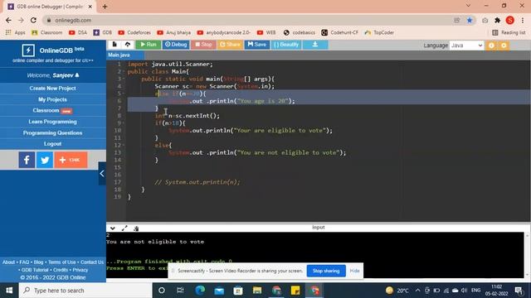
Task: Collapse the OnlineGDB sidebar with the arrow
Action: tap(102, 174)
